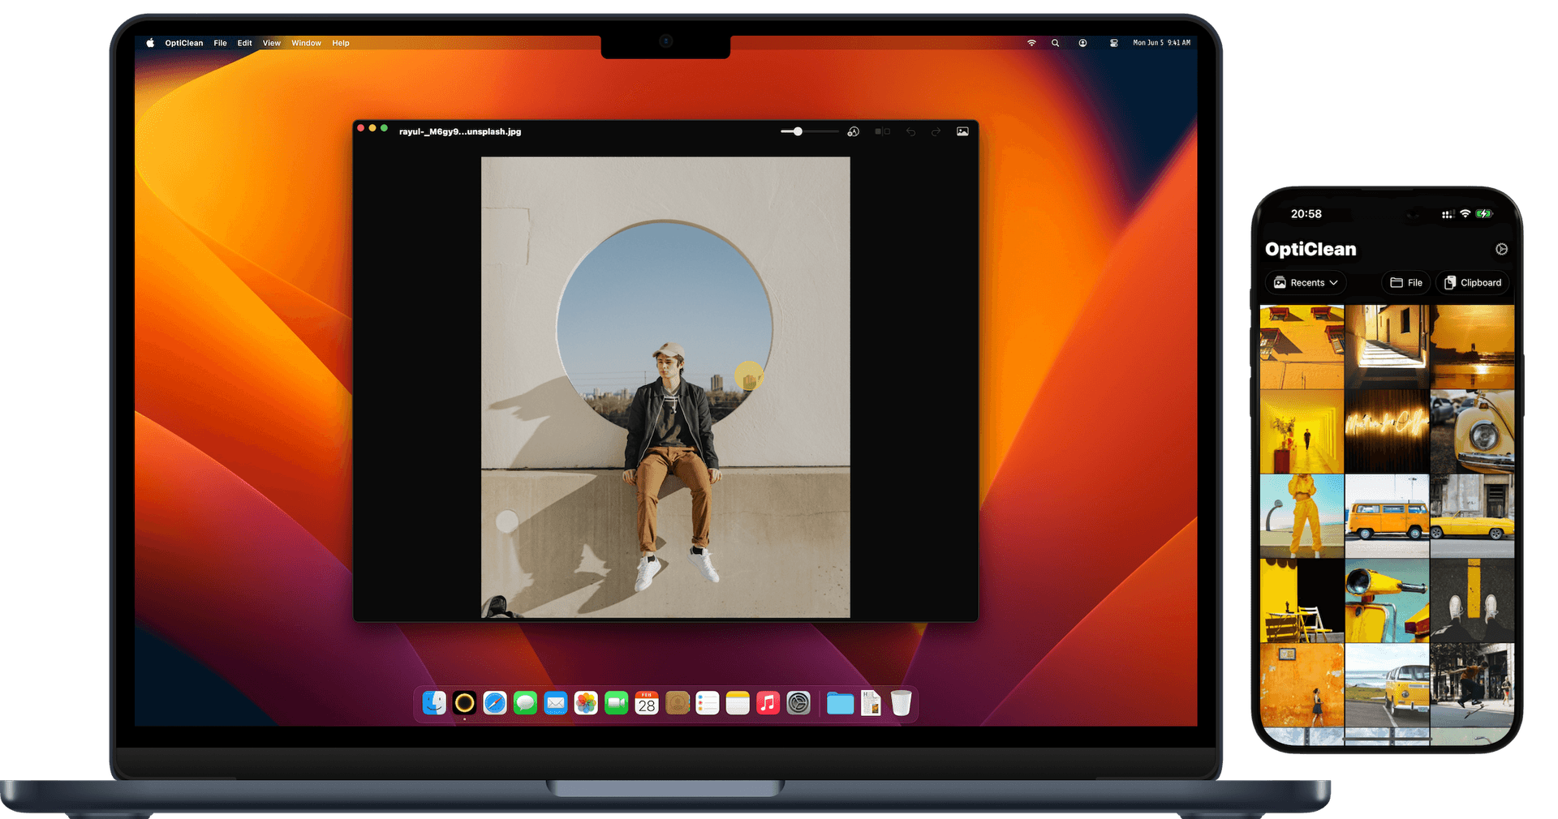Select the orange VW van thumbnail
Image resolution: width=1558 pixels, height=819 pixels.
[1387, 516]
